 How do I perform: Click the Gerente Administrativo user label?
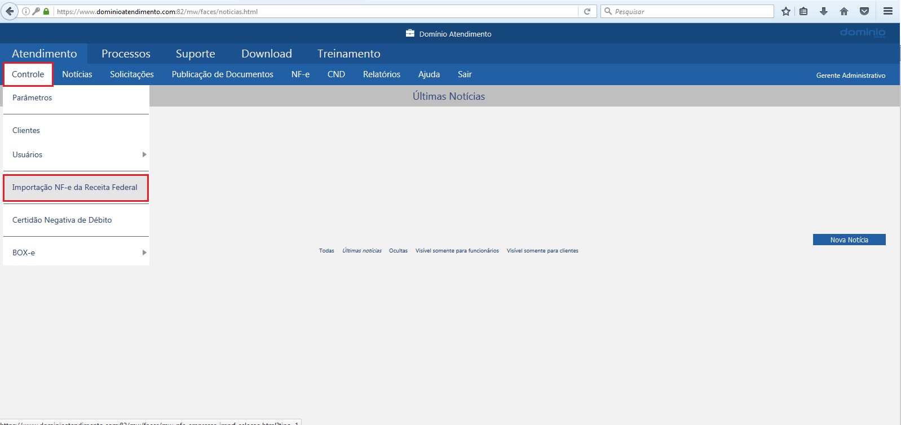(851, 76)
